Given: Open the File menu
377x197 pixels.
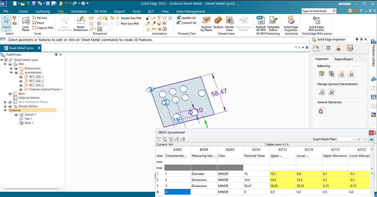Looking at the screenshot, I should coord(6,11).
